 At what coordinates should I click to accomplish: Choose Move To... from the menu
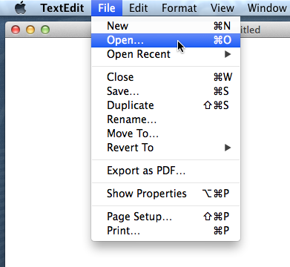click(165, 133)
